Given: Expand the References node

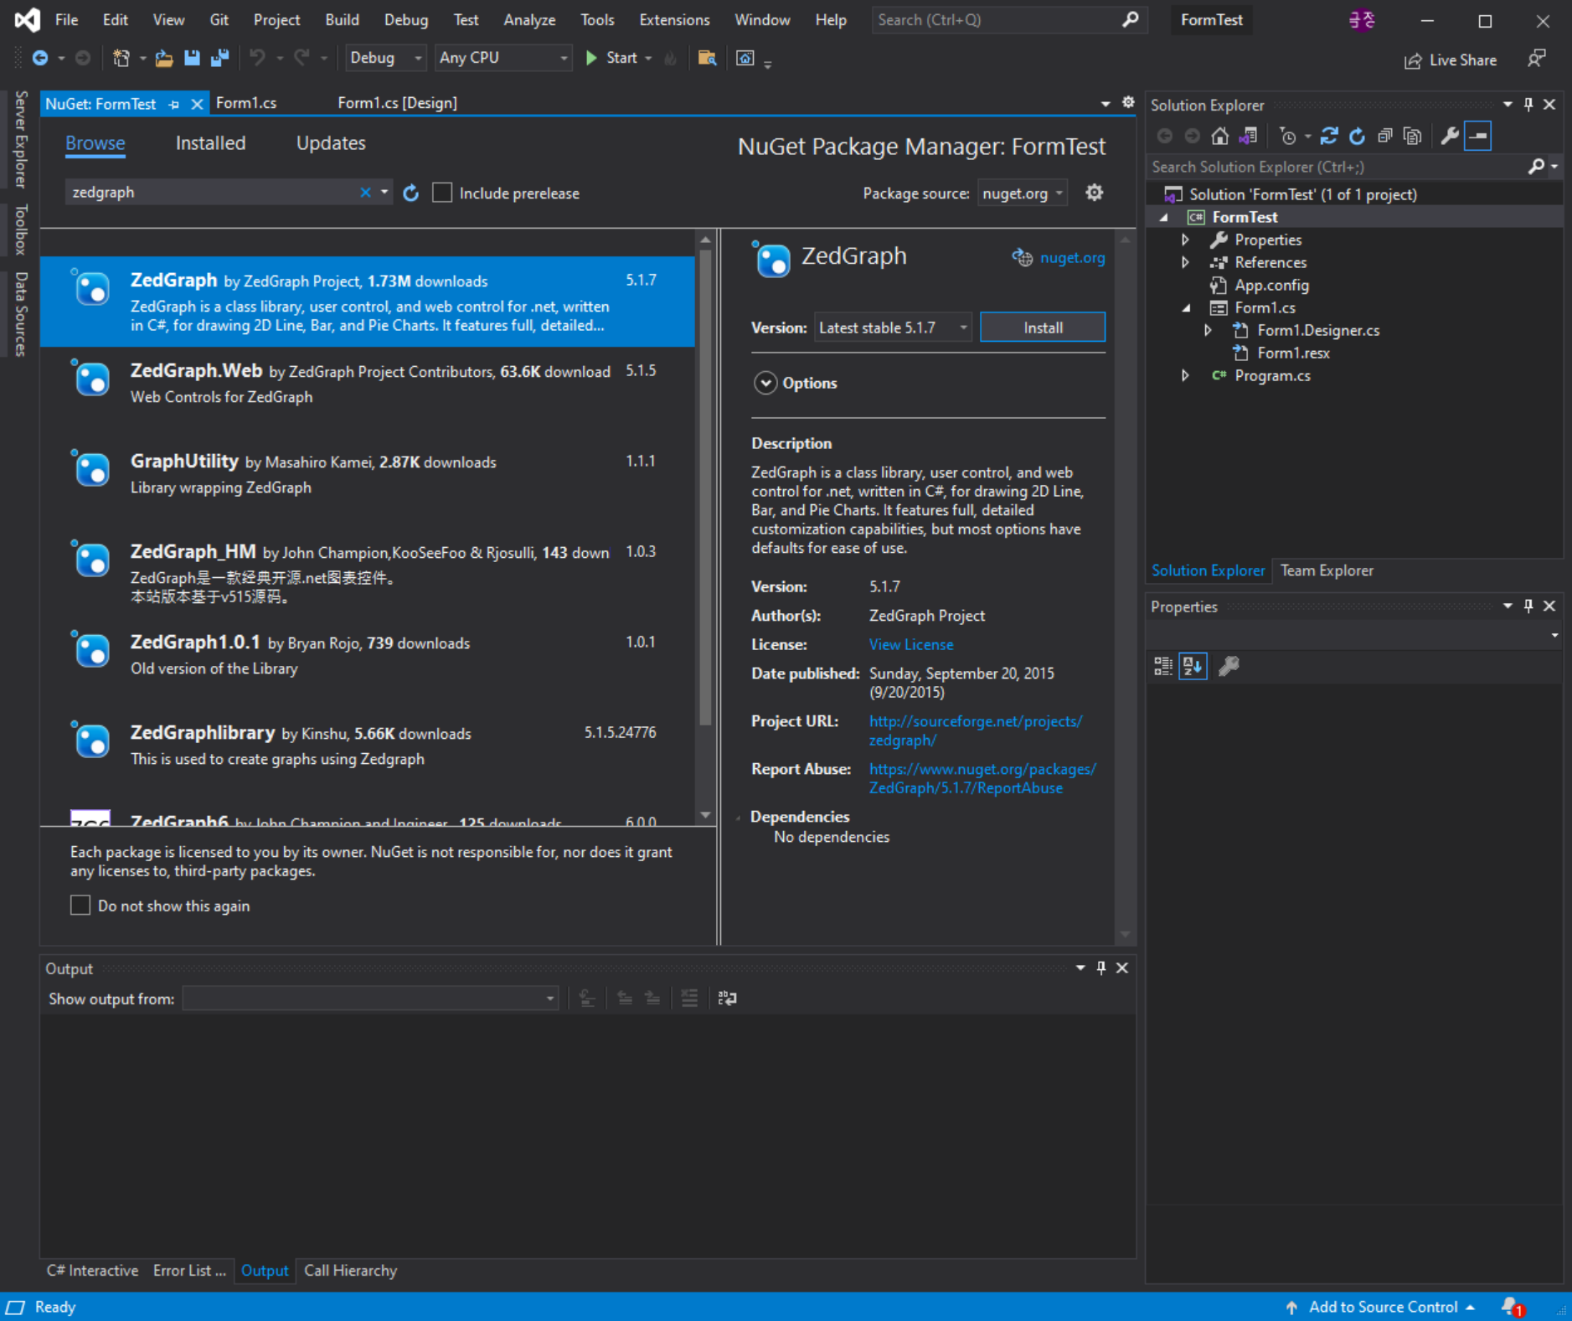Looking at the screenshot, I should click(x=1185, y=262).
